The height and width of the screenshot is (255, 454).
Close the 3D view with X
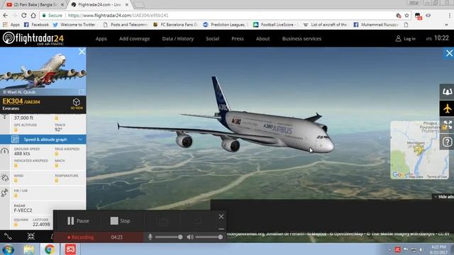(449, 53)
